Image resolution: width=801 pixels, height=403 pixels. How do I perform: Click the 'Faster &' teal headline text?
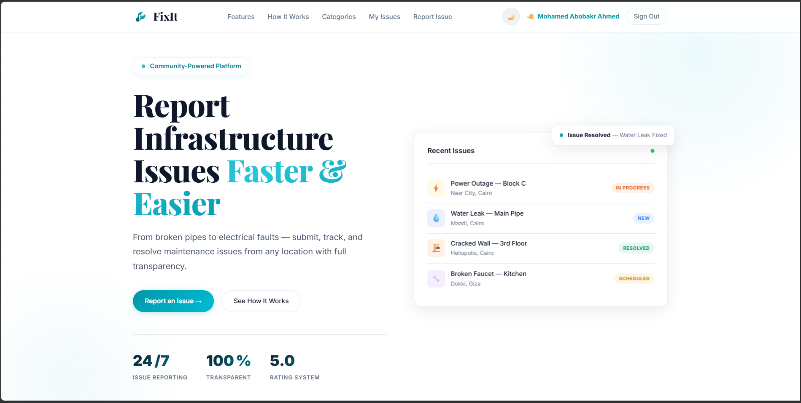287,172
